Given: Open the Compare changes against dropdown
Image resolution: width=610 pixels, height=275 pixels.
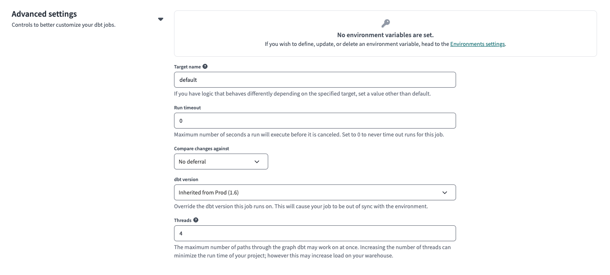Looking at the screenshot, I should click(221, 161).
